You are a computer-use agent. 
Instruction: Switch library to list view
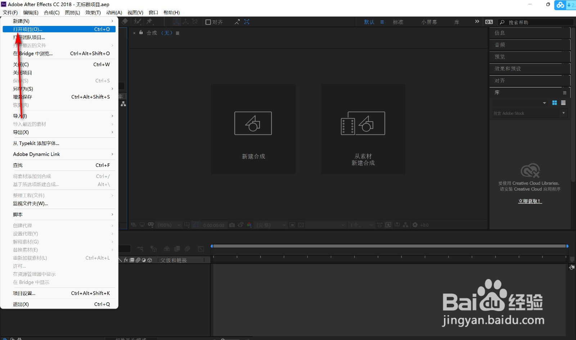click(563, 103)
